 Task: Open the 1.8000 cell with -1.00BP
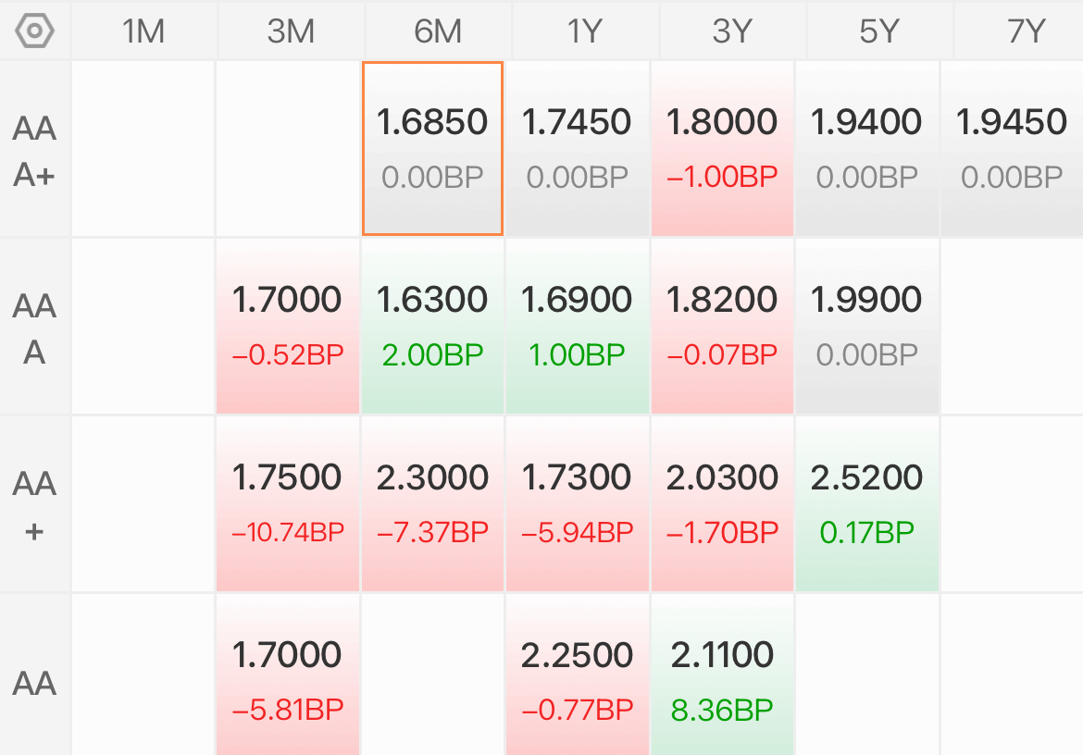point(722,148)
